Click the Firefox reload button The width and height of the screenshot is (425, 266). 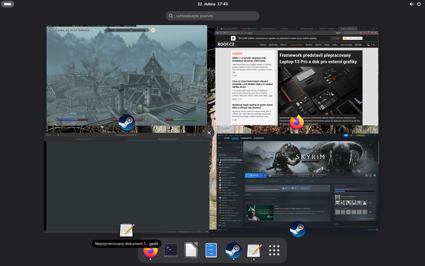(x=224, y=33)
